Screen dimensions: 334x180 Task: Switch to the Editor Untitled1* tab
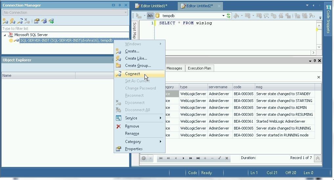tap(154, 6)
